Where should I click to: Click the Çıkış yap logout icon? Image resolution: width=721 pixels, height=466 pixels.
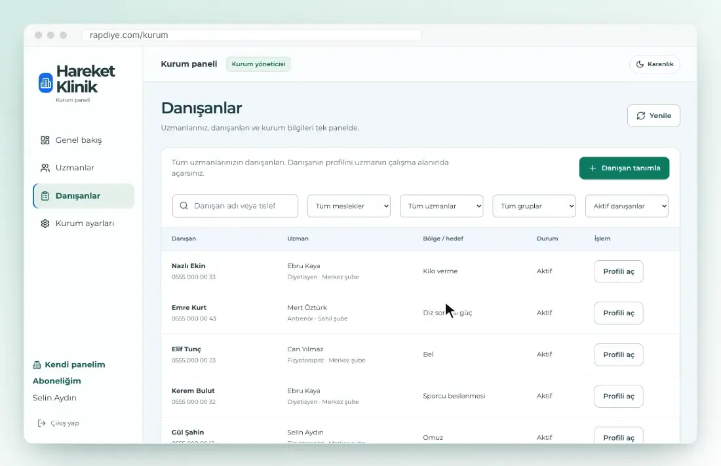pos(41,423)
